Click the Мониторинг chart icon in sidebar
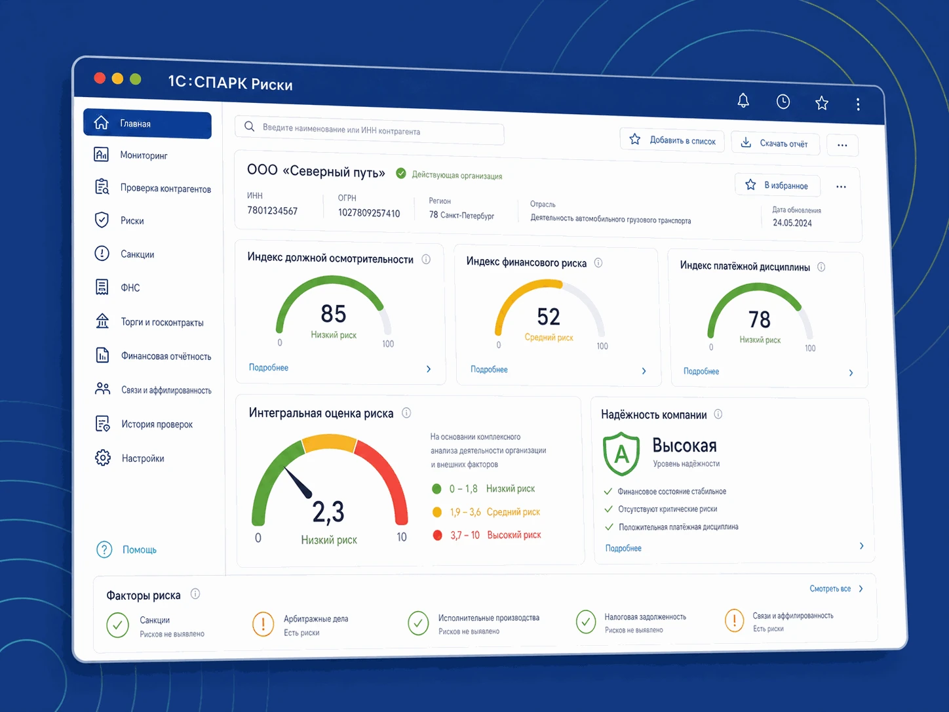949x712 pixels. coord(102,154)
